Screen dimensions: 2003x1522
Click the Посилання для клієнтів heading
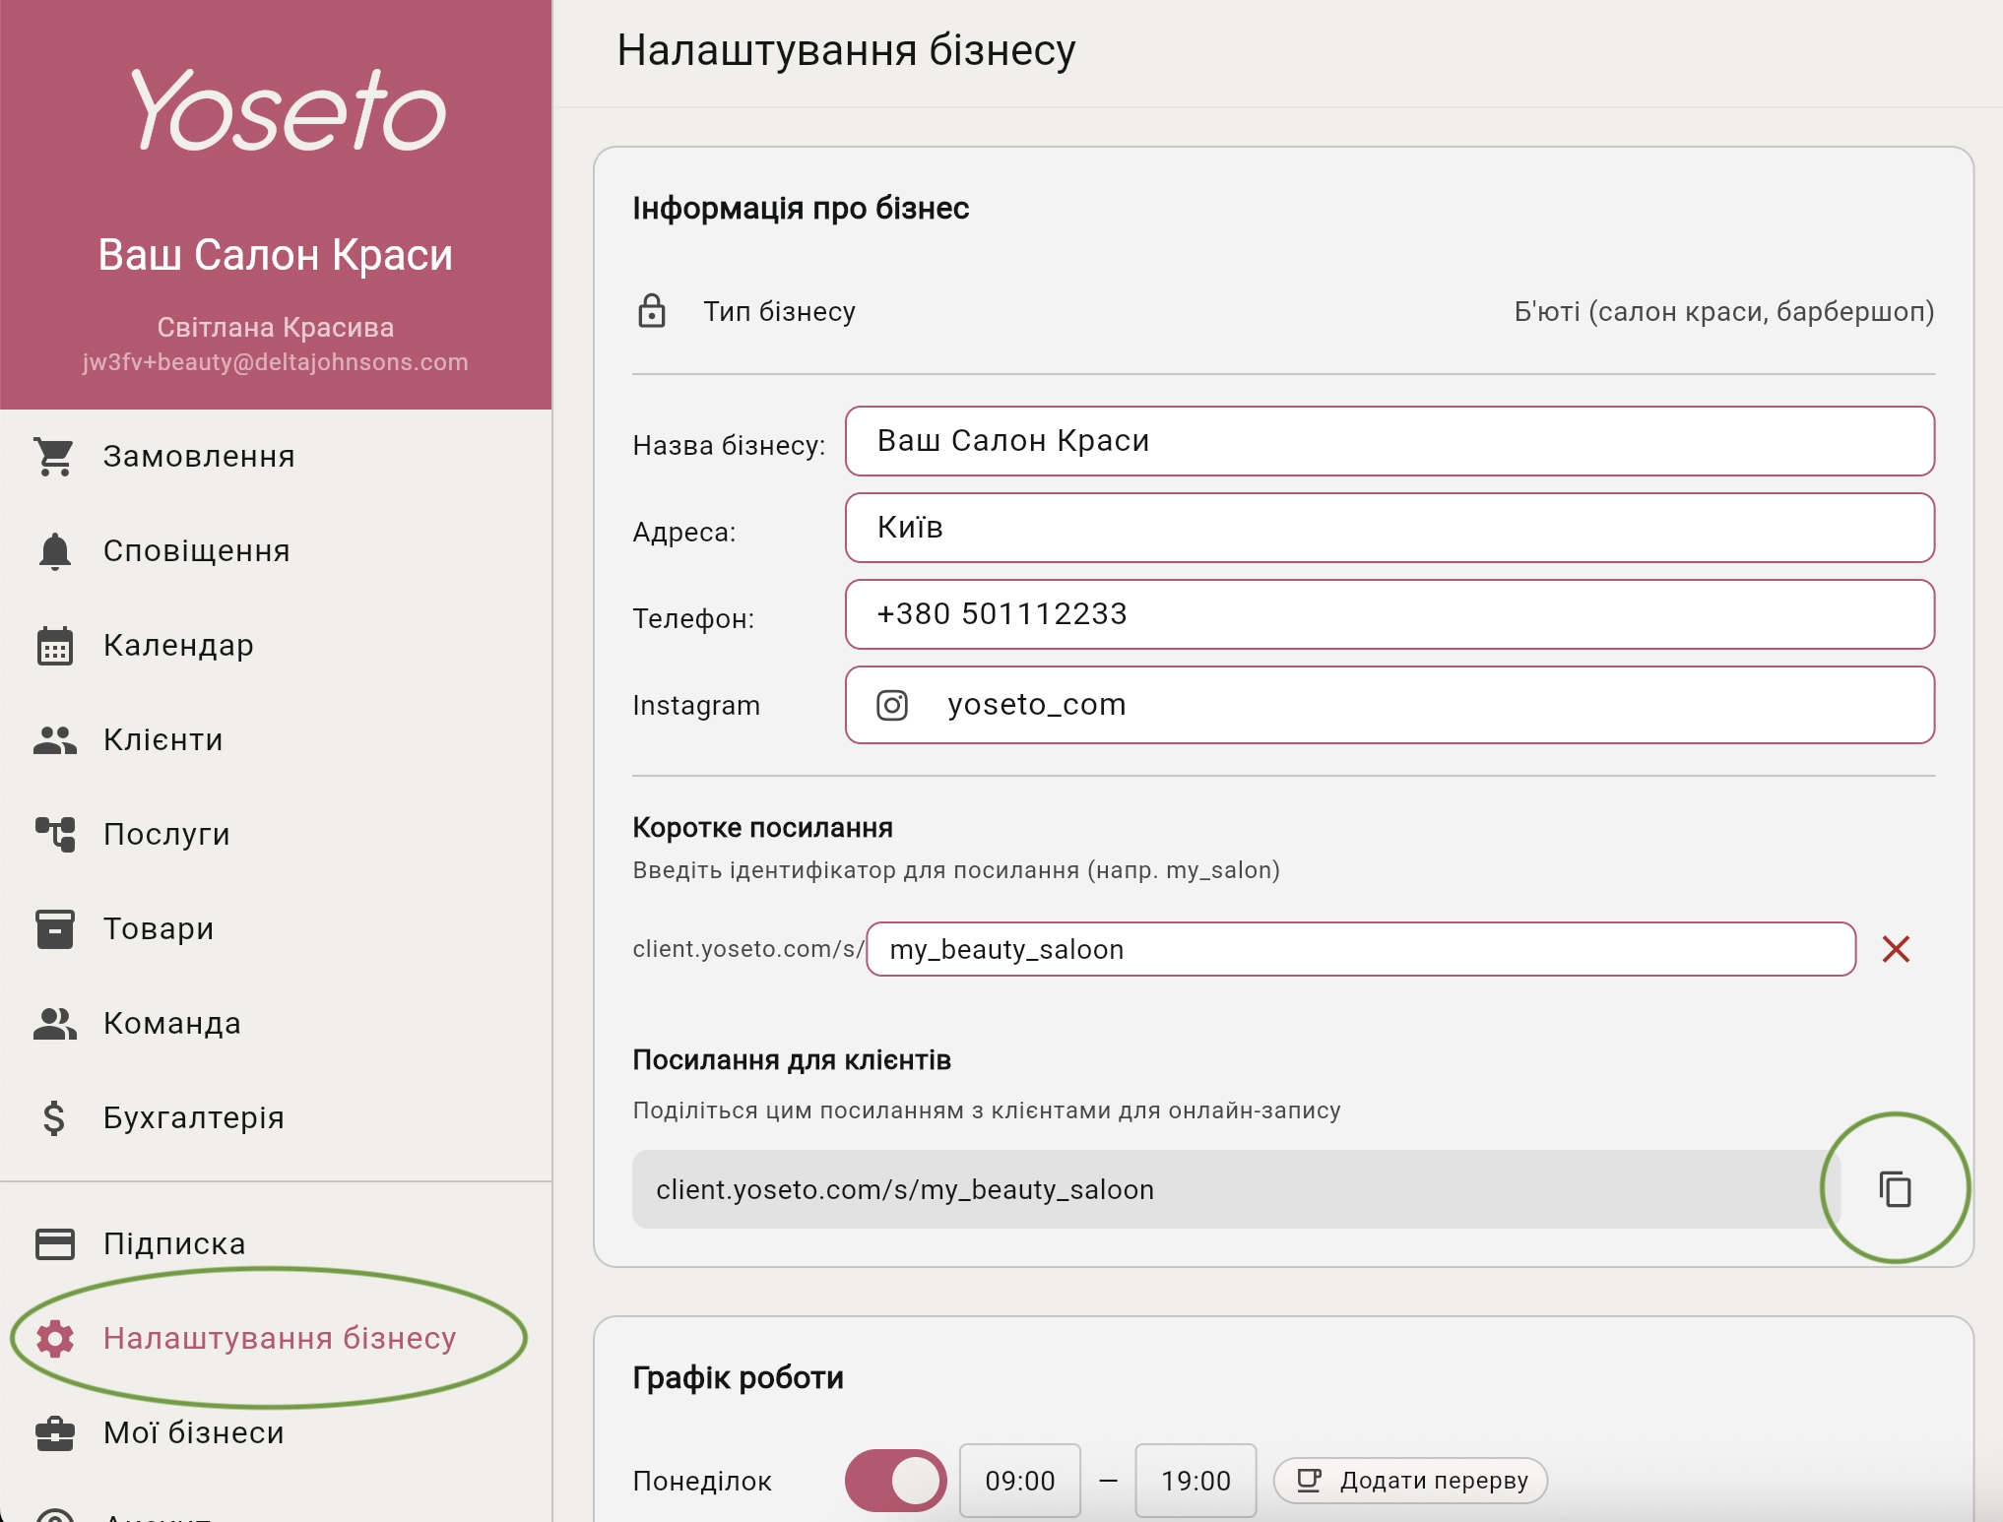[x=792, y=1060]
